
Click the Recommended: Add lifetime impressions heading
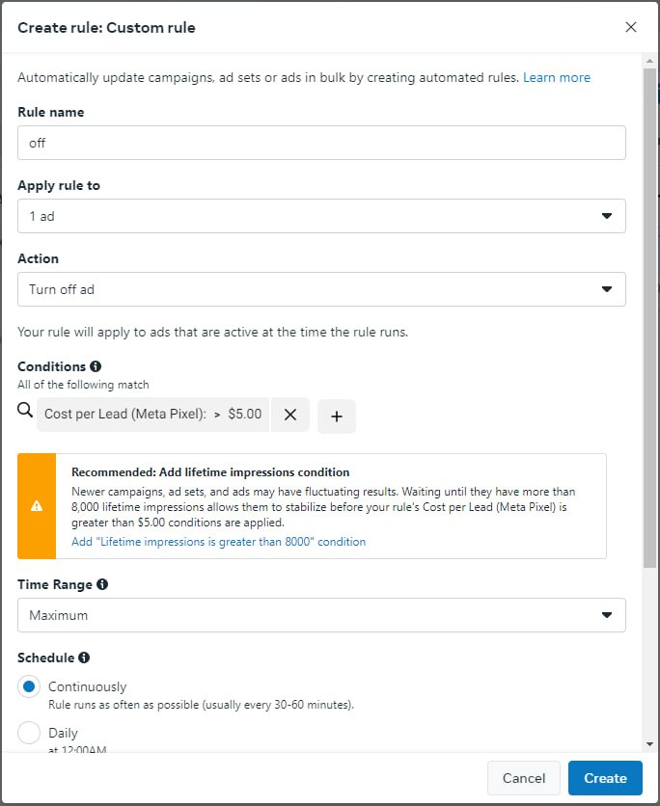210,472
